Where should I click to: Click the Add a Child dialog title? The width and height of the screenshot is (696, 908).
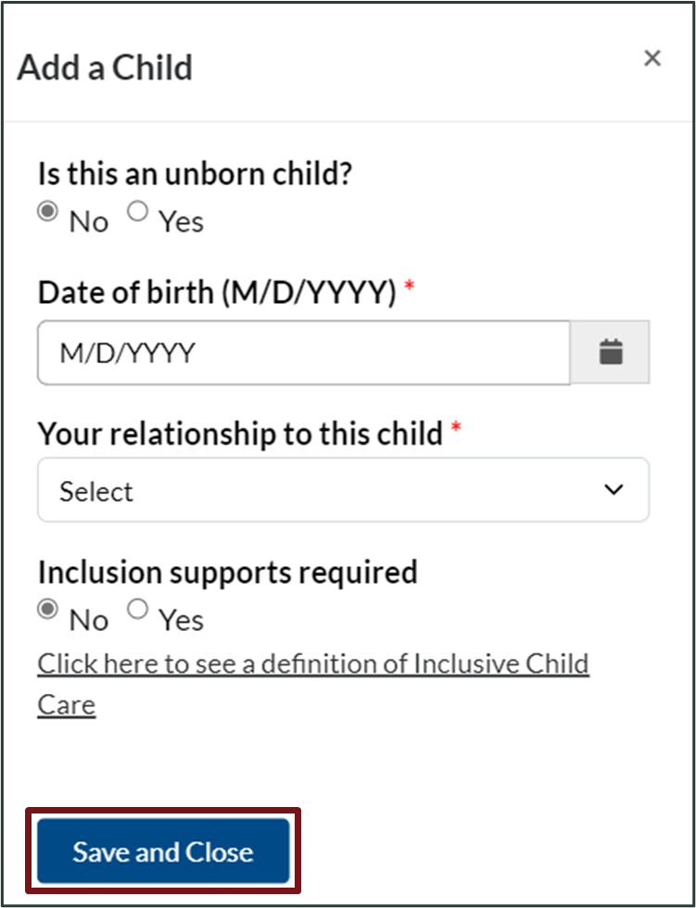(x=105, y=68)
